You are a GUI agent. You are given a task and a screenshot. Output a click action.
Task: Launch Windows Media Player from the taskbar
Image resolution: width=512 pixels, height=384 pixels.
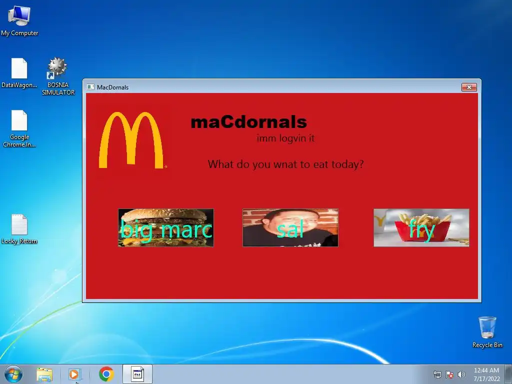pos(74,374)
